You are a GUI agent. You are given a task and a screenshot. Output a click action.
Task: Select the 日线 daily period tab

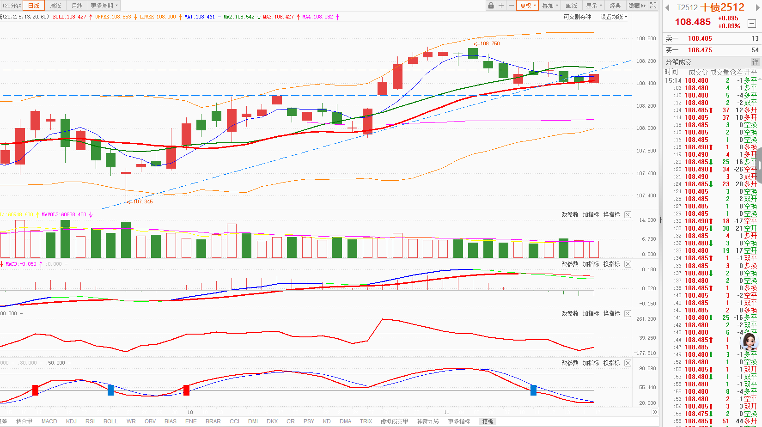pyautogui.click(x=34, y=6)
